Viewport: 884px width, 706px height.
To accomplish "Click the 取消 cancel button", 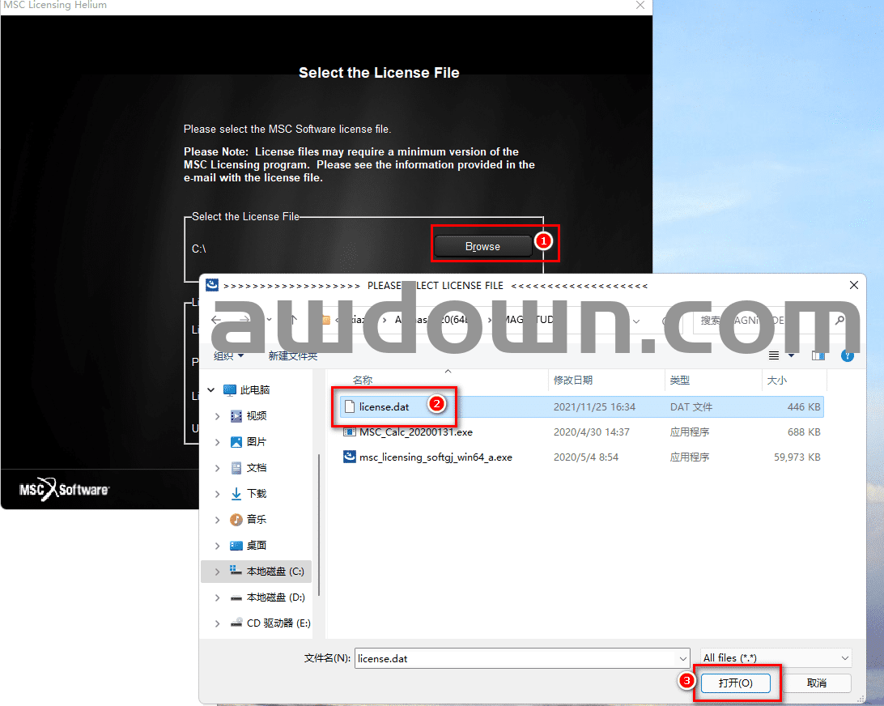I will [x=817, y=683].
